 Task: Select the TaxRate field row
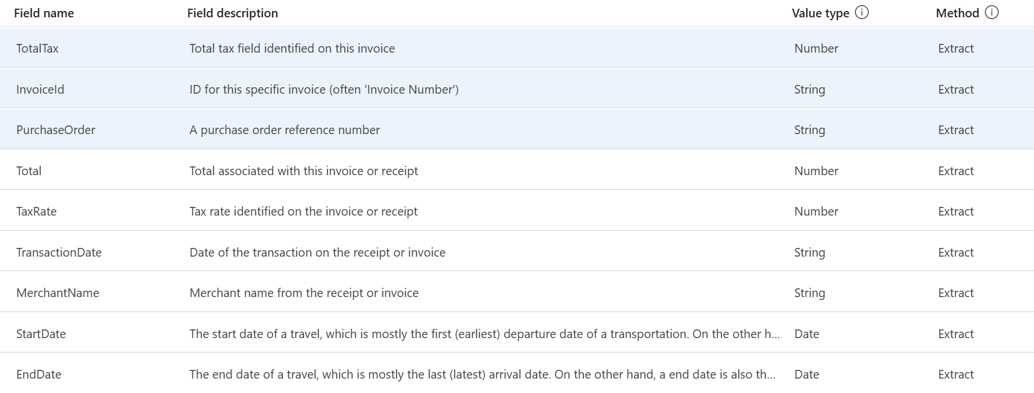517,211
